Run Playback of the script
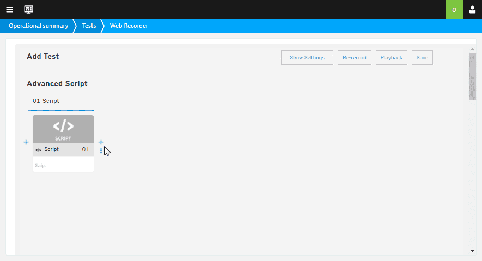The image size is (482, 261). click(391, 58)
